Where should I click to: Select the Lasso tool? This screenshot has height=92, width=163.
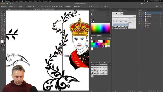tap(4, 14)
